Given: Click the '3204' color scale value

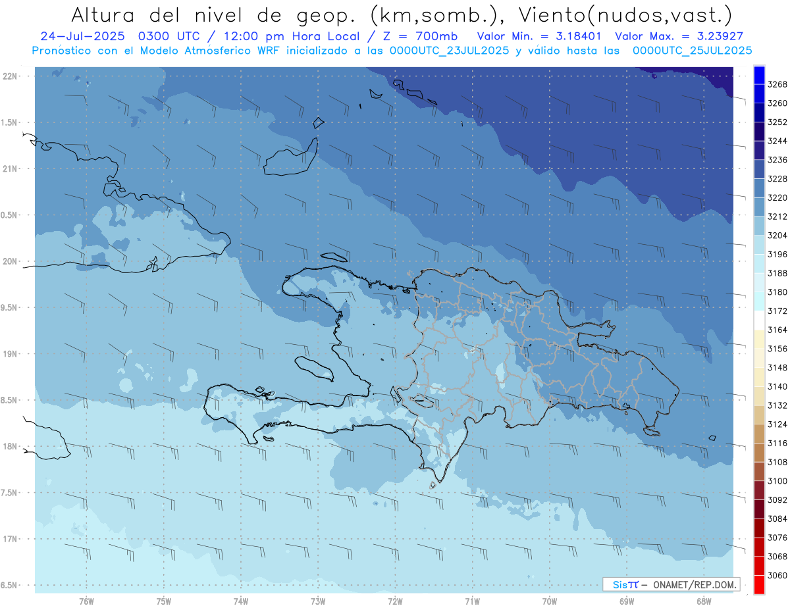Looking at the screenshot, I should coord(777,236).
